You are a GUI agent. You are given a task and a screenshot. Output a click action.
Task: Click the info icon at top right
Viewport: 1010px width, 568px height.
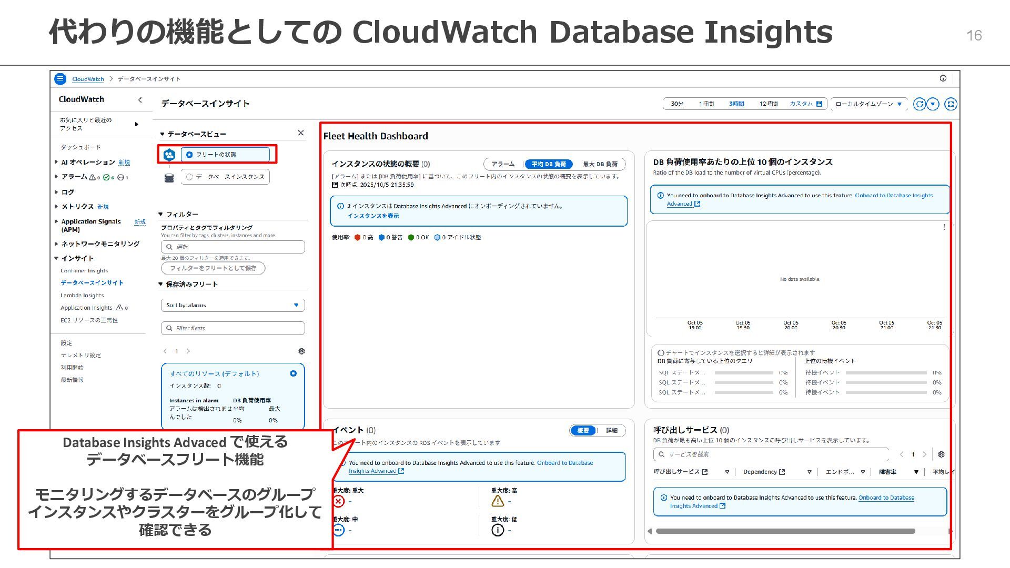(x=943, y=78)
